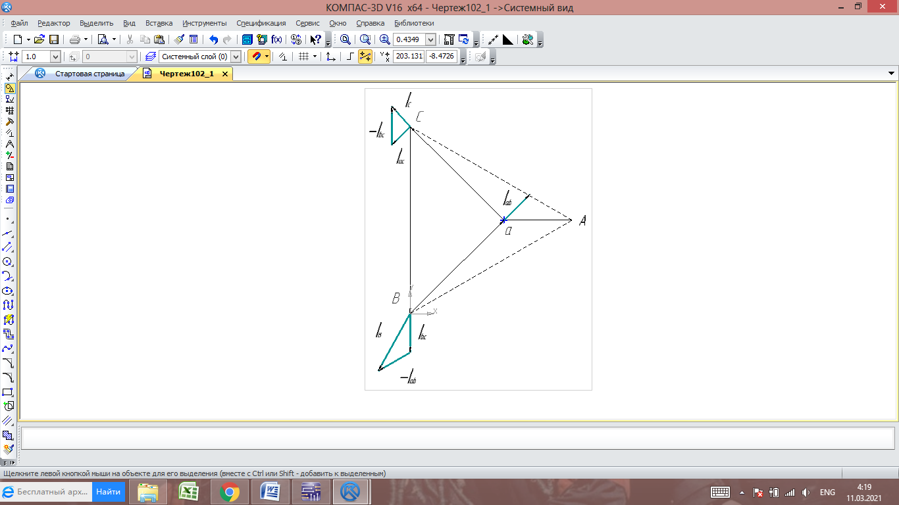This screenshot has width=899, height=505.
Task: Switch to the Стартовая страница tab
Action: (90, 74)
